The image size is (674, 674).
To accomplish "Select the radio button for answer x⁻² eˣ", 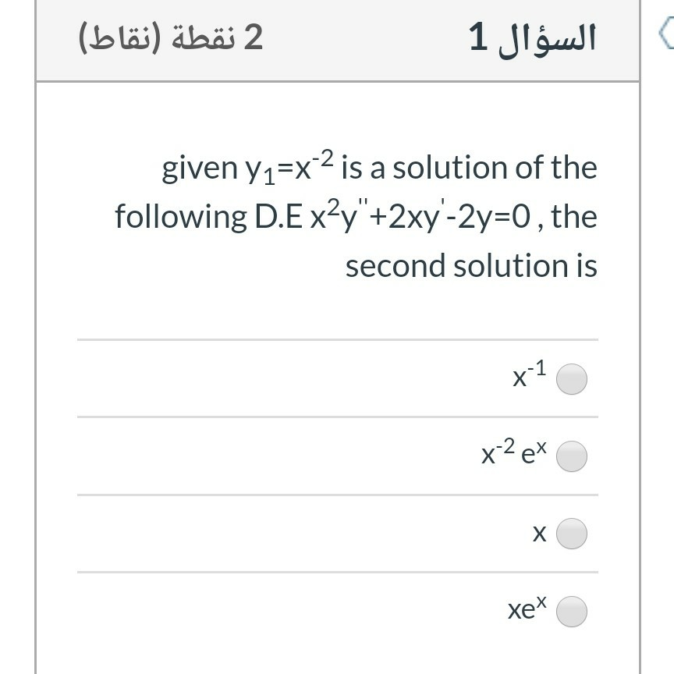I will coord(572,456).
